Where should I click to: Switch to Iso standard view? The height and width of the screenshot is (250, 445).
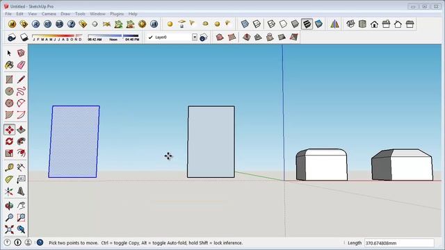350,24
